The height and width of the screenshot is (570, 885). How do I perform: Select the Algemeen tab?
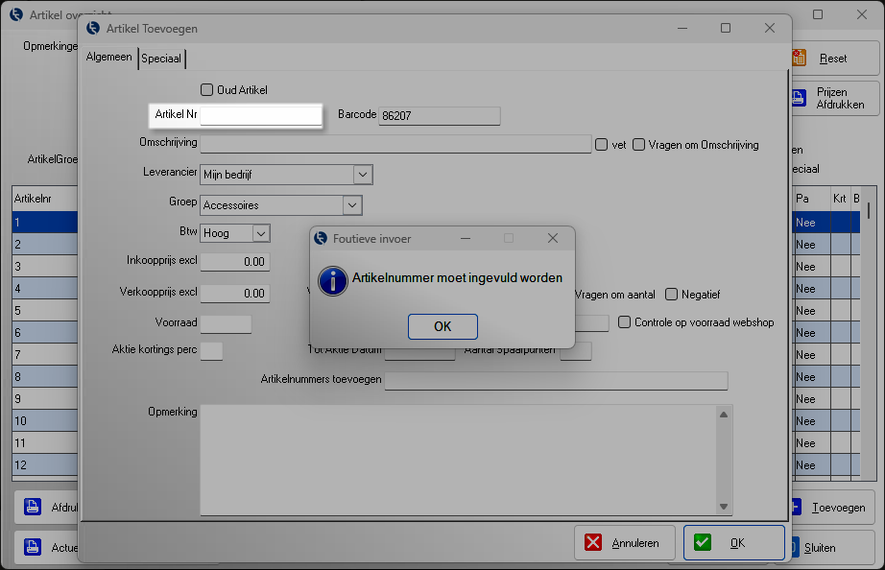[109, 58]
